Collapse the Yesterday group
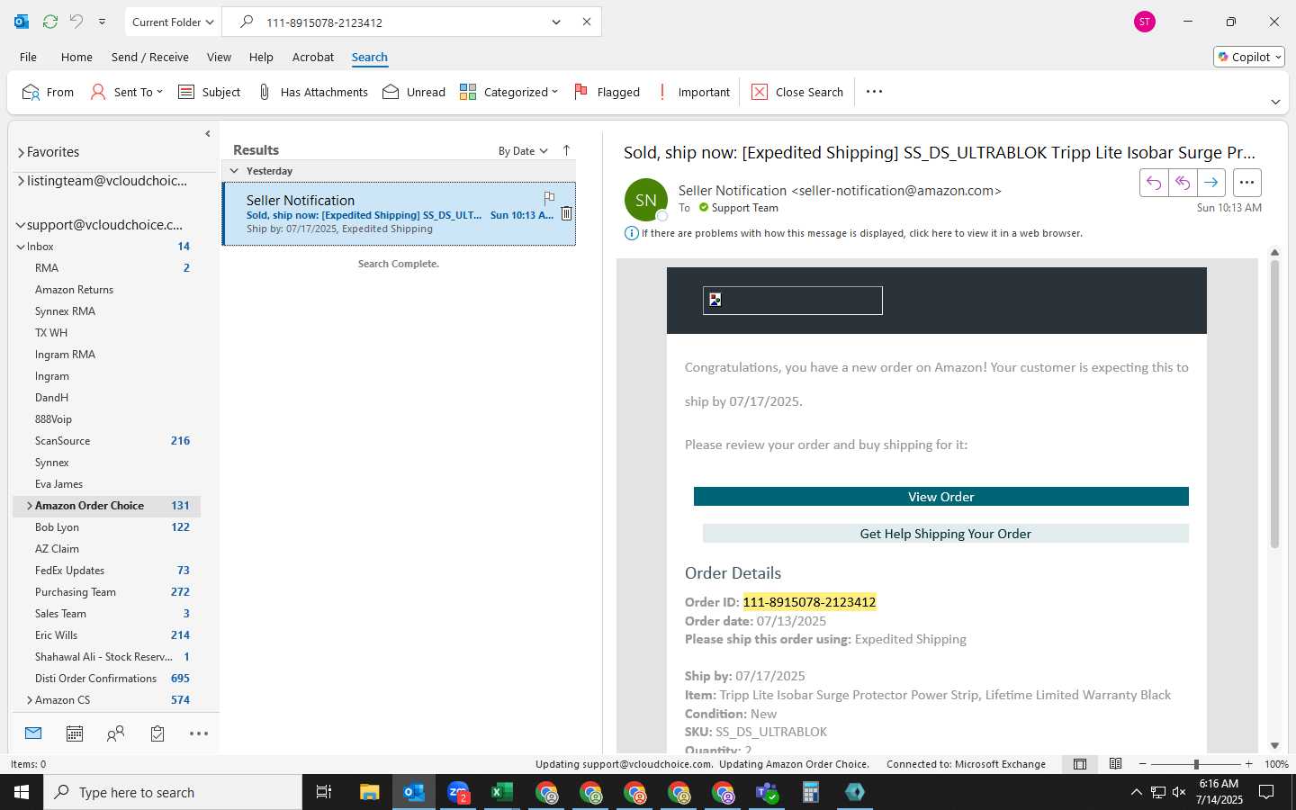The width and height of the screenshot is (1296, 810). (x=234, y=171)
